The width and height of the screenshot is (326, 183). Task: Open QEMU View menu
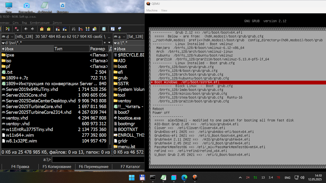click(164, 10)
